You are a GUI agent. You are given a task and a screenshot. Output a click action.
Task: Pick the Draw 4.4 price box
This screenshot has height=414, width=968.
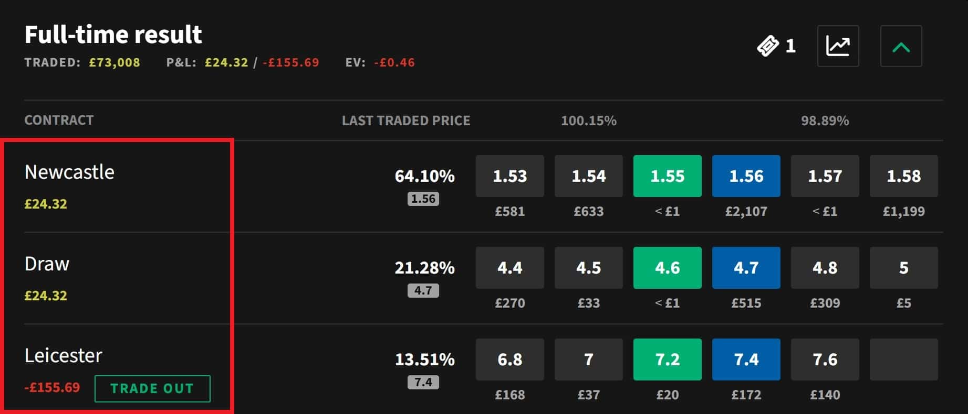coord(509,268)
